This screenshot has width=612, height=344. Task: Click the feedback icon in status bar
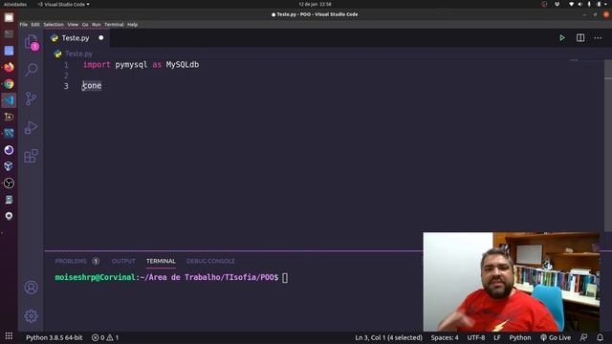(583, 337)
